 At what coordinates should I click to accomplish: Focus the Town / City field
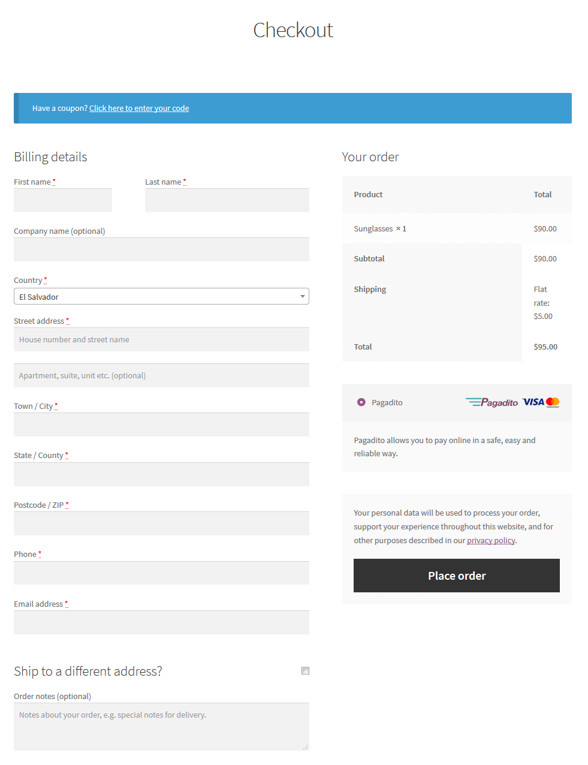tap(161, 424)
